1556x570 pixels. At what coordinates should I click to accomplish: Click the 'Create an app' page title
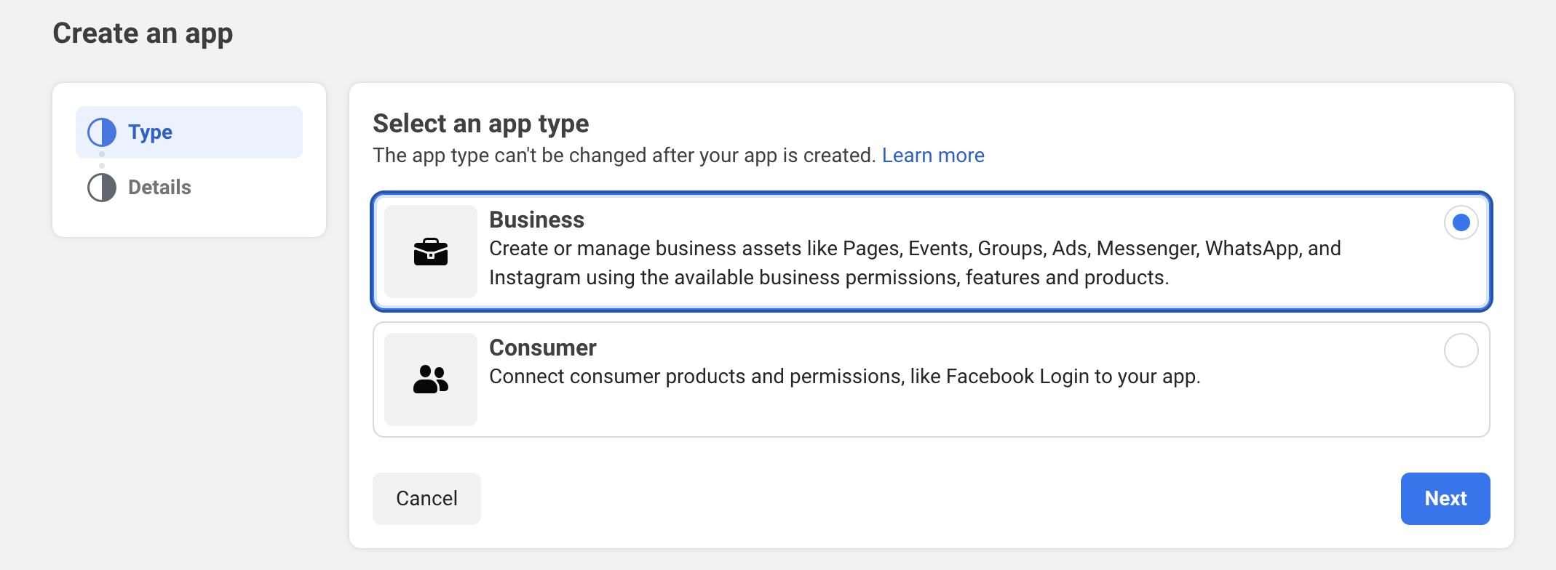tap(143, 33)
